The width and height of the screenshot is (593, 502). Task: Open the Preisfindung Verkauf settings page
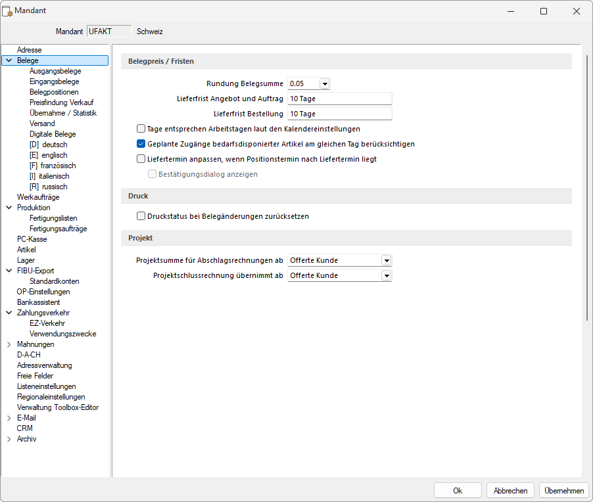coord(61,103)
